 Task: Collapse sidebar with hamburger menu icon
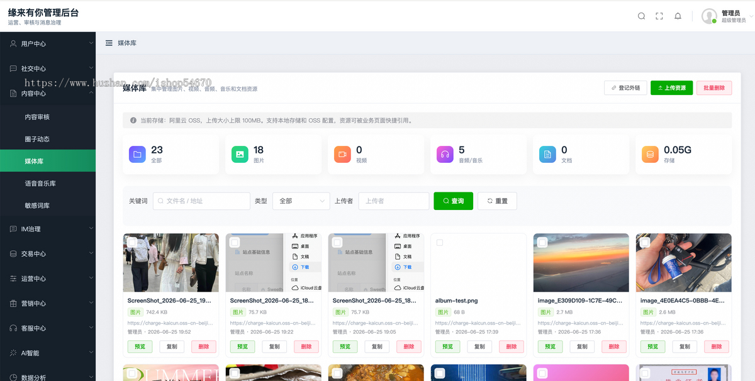[x=109, y=43]
